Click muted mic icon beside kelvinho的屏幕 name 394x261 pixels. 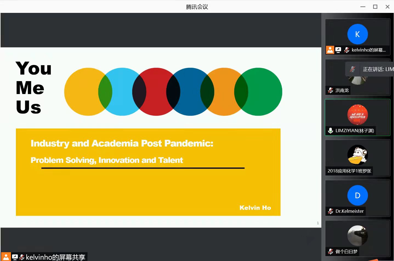point(347,50)
